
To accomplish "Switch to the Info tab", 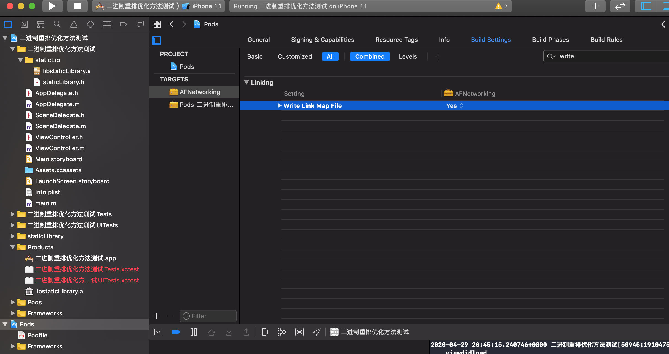I will [x=444, y=40].
